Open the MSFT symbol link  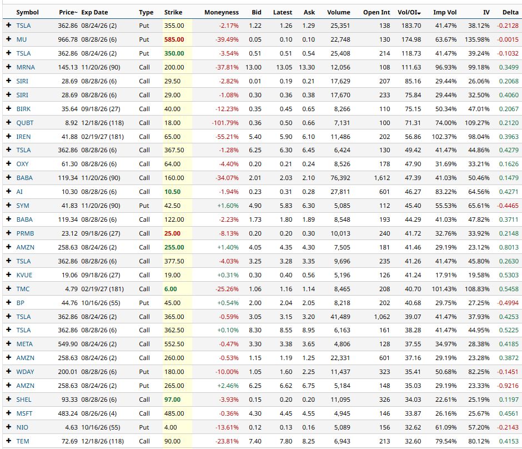pos(24,413)
